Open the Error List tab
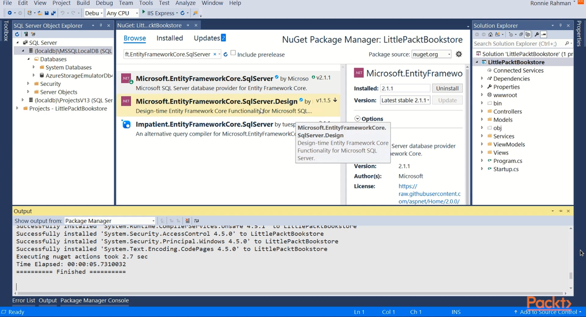 point(23,300)
